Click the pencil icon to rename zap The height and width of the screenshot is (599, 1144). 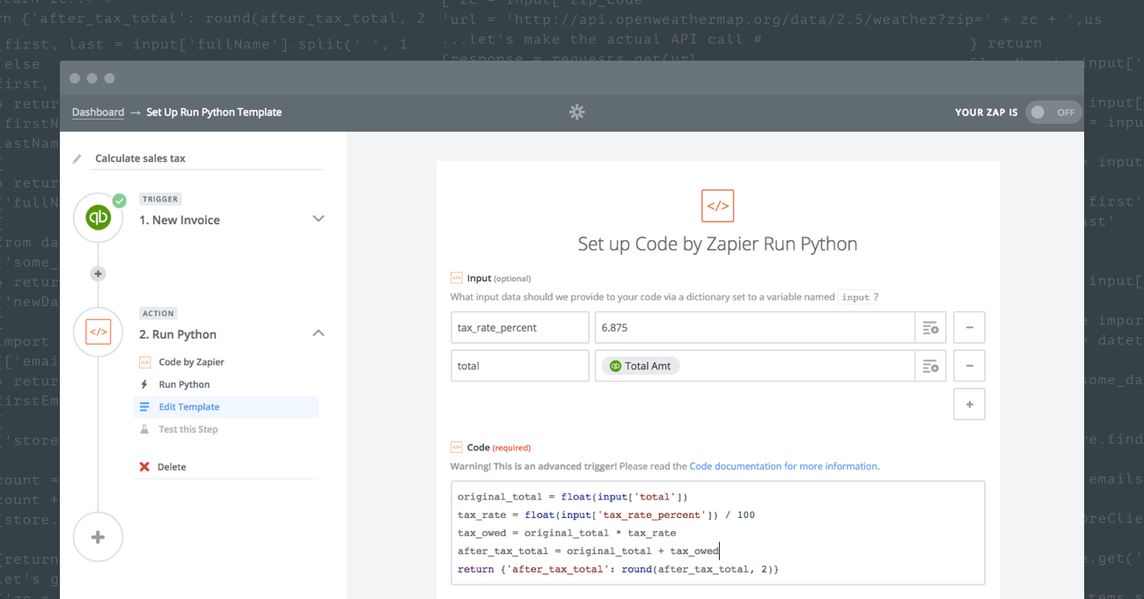pos(77,159)
